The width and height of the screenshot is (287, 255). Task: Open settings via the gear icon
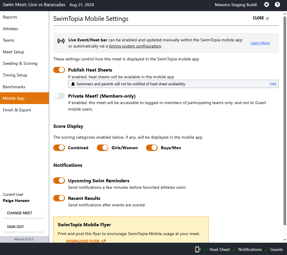tap(266, 5)
